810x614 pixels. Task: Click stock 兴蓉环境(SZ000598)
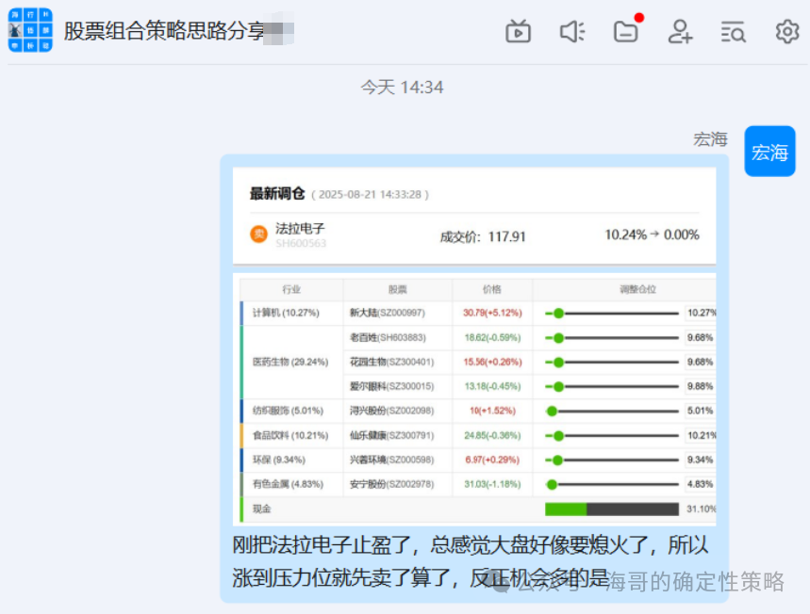coord(391,460)
